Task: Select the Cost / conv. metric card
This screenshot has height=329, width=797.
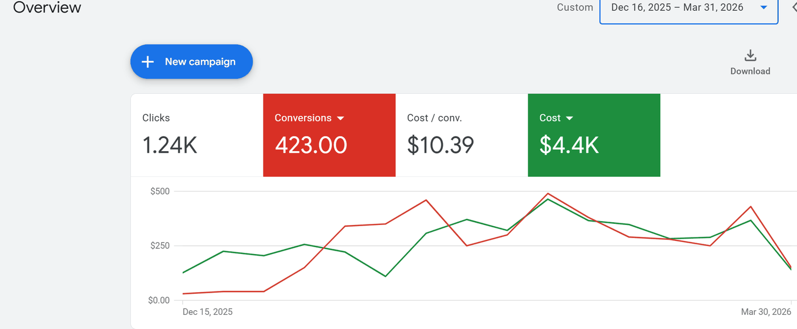Action: coord(462,135)
